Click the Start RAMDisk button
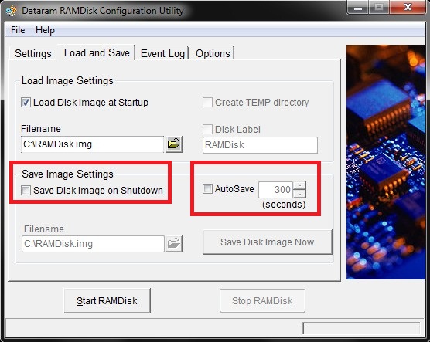430x342 pixels. click(107, 300)
